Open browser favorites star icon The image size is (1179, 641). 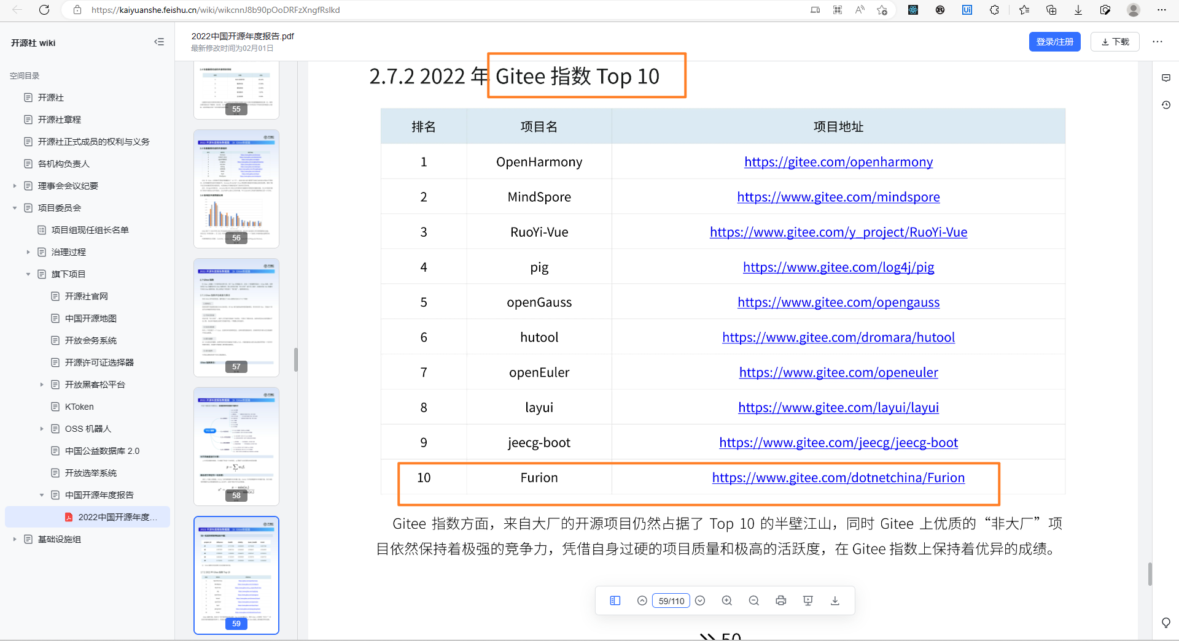[1024, 10]
